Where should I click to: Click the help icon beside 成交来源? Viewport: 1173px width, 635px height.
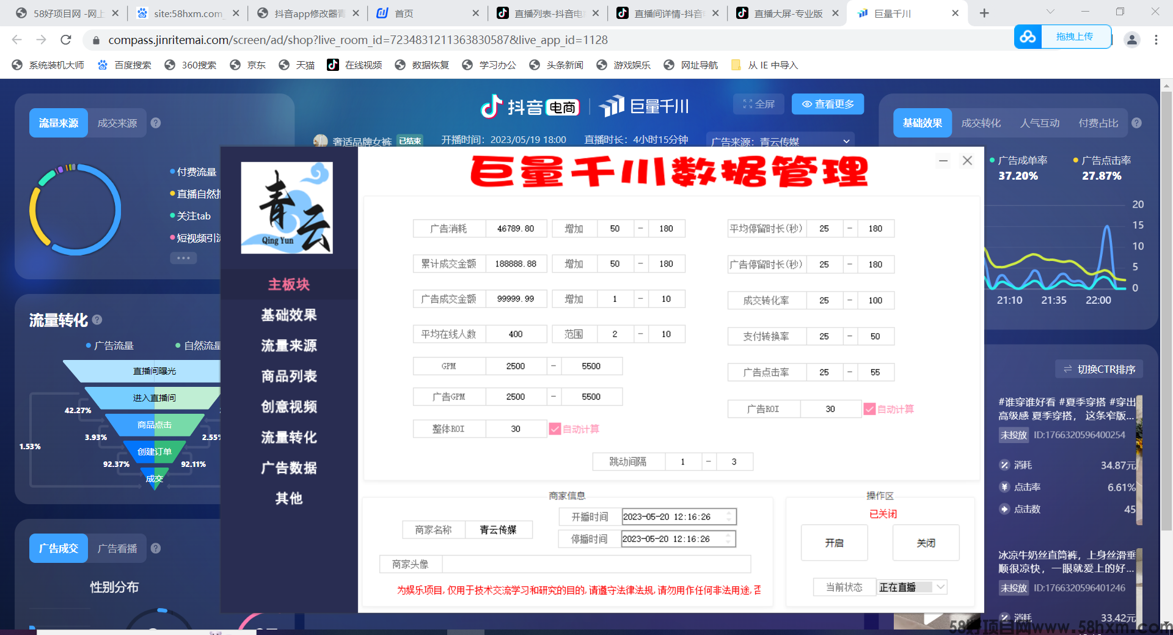(156, 123)
